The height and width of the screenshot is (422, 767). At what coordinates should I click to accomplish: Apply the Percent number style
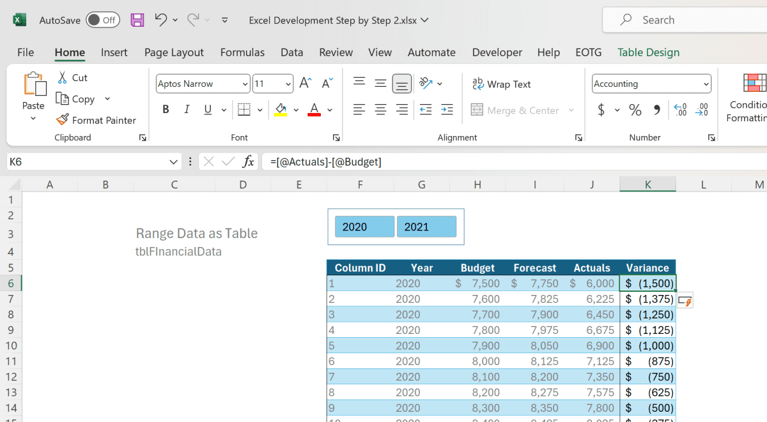coord(635,110)
